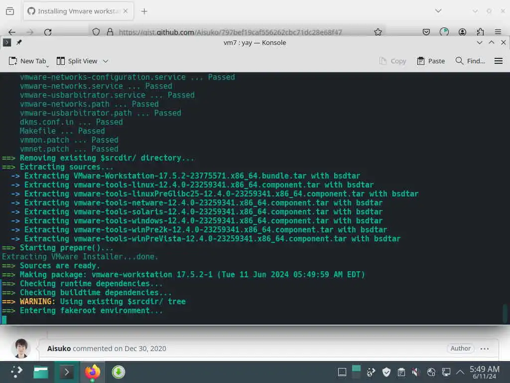Close the Installing Vmware workstation tab
Viewport: 510px width, 383px height.
coord(126,11)
